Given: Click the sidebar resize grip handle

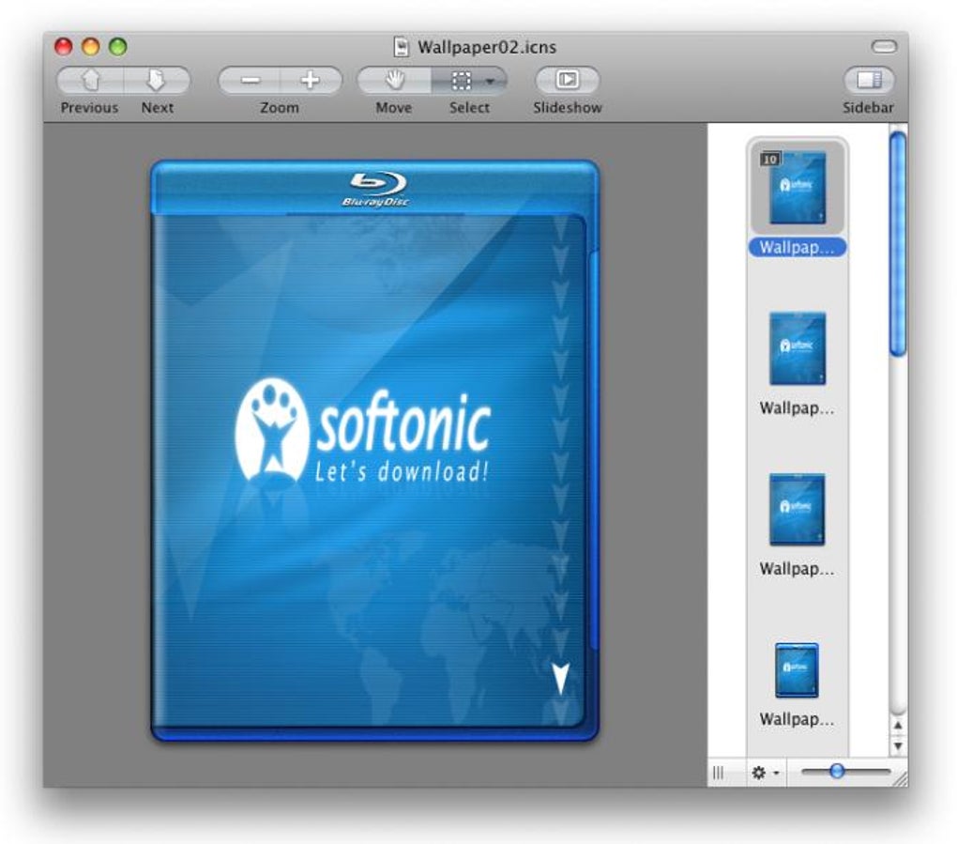Looking at the screenshot, I should [719, 773].
